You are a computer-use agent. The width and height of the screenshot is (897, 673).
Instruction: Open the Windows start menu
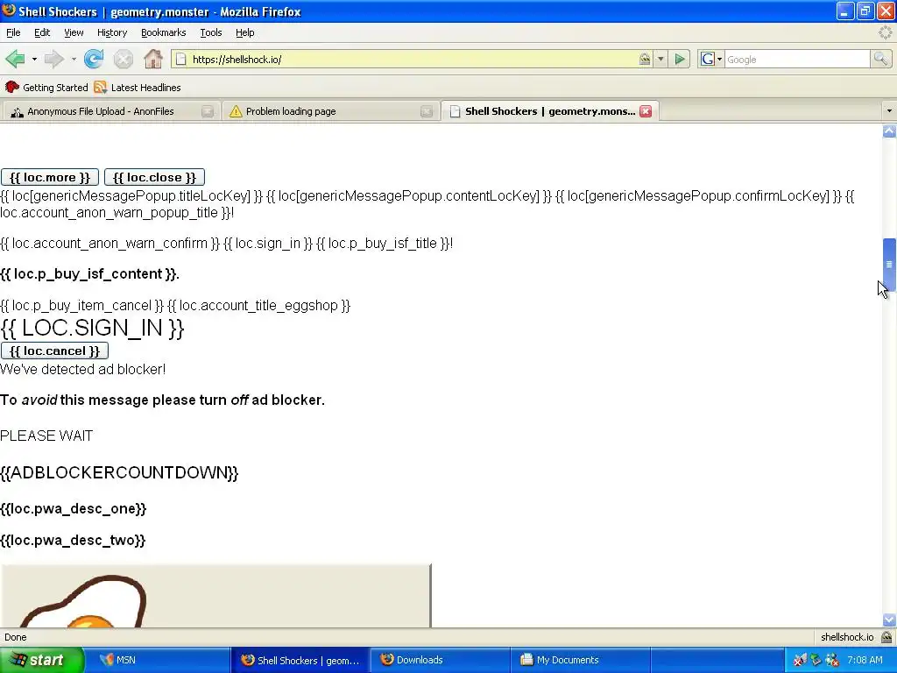point(42,660)
